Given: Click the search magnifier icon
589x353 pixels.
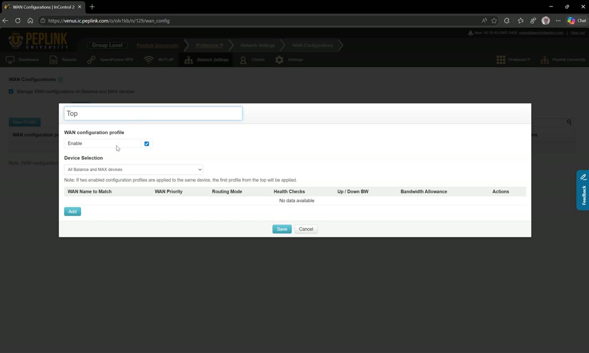Looking at the screenshot, I should (x=569, y=122).
